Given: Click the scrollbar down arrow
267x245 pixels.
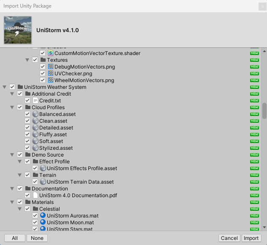Looking at the screenshot, I should click(264, 227).
